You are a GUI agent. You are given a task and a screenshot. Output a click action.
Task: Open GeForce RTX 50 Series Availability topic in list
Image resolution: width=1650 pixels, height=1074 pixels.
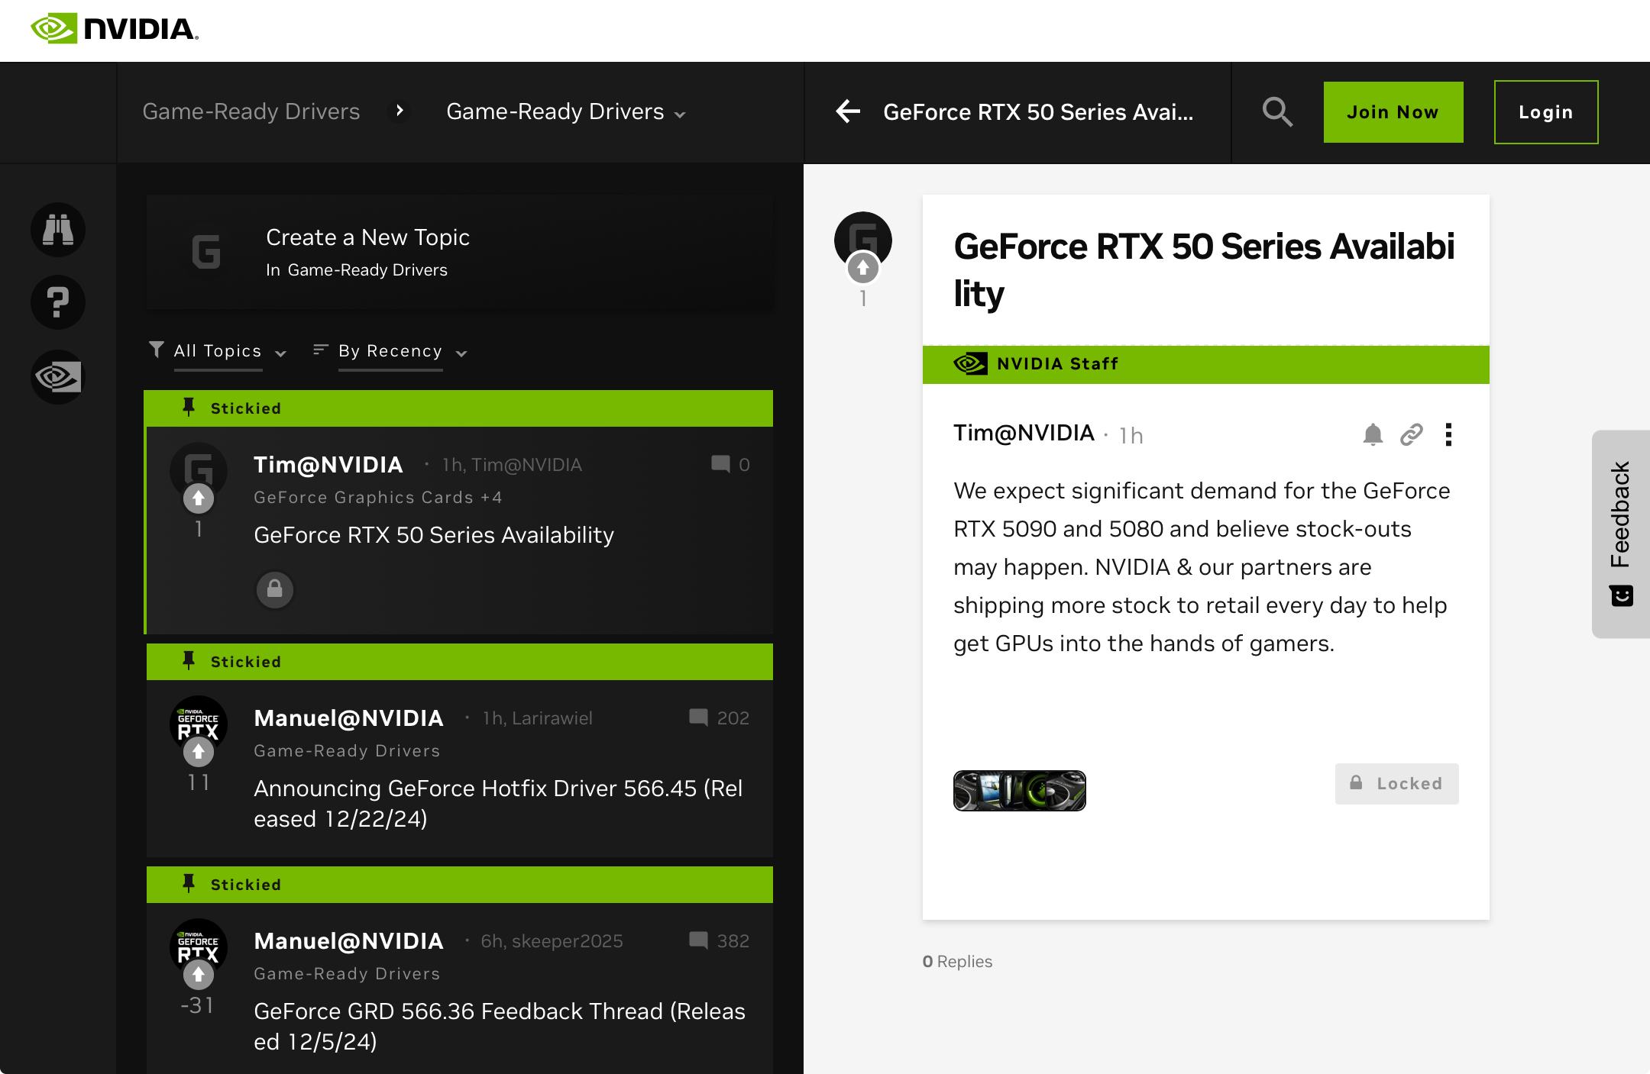click(434, 535)
